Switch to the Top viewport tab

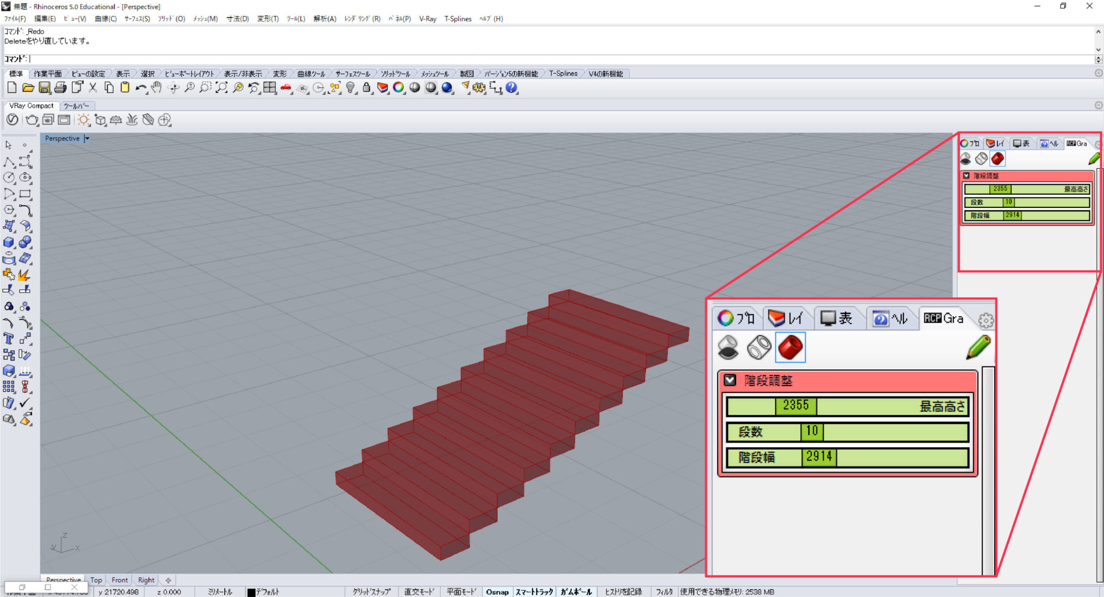coord(96,580)
